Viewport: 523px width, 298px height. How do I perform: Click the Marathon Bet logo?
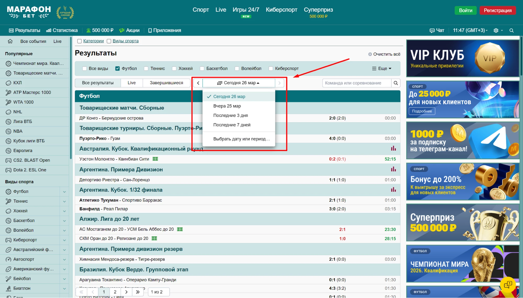point(29,12)
